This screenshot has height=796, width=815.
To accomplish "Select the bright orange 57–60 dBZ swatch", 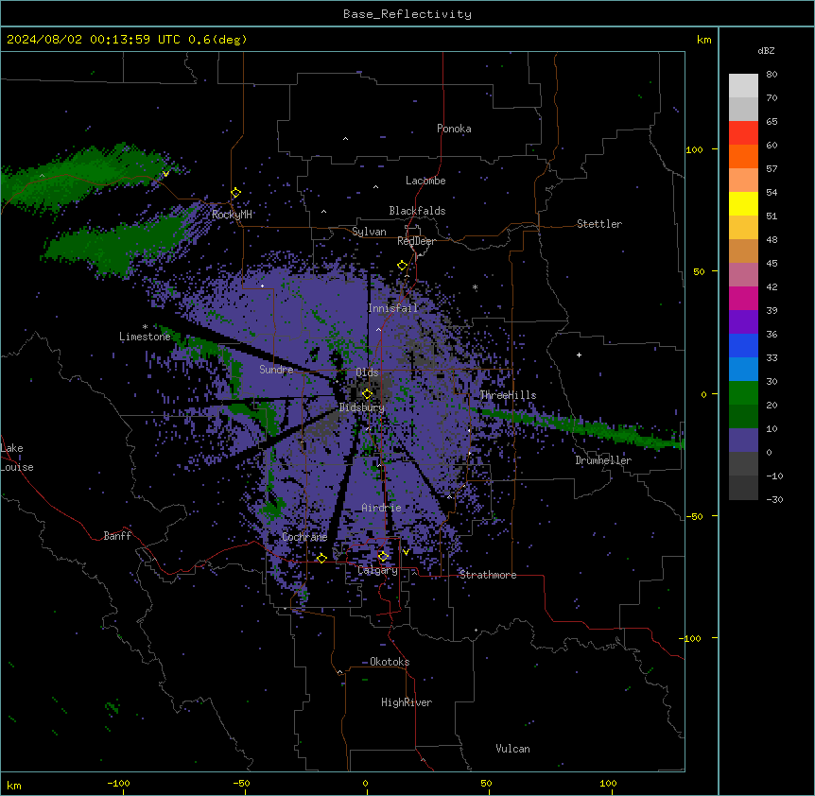I will (743, 156).
